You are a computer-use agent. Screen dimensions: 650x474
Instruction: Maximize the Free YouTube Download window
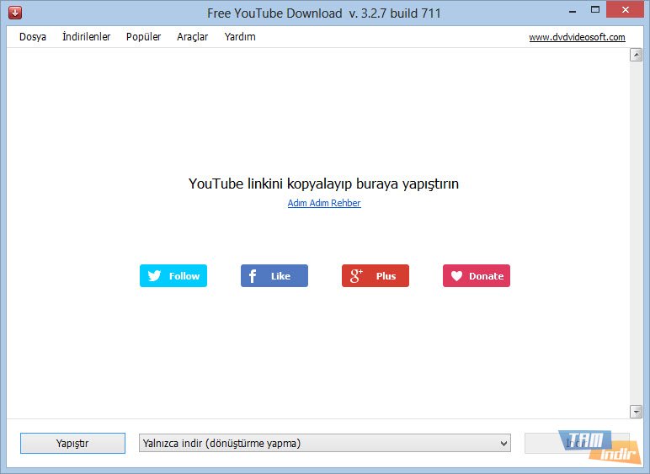pos(595,10)
